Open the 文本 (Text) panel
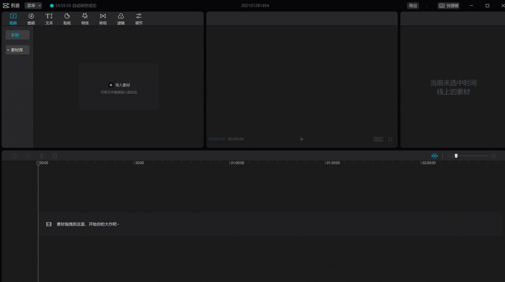 (49, 19)
